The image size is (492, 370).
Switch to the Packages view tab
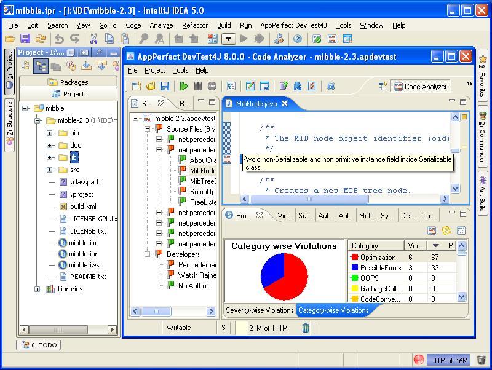(x=68, y=82)
